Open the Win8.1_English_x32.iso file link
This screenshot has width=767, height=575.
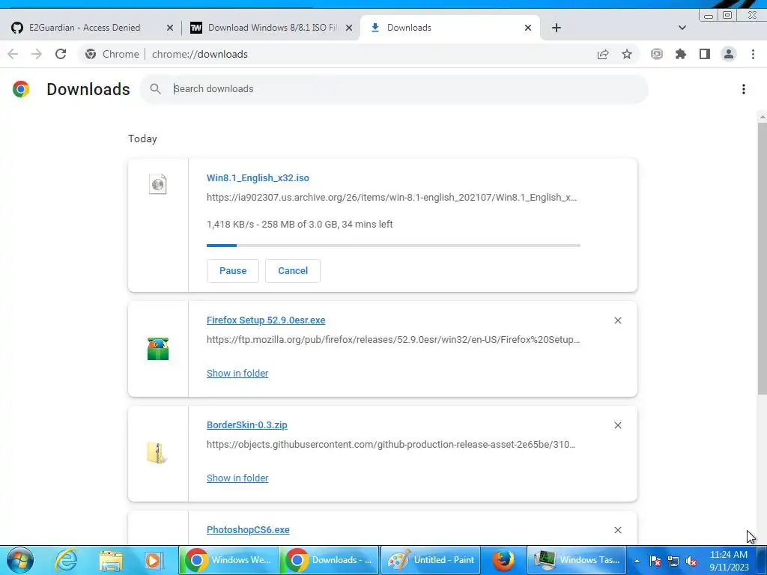pyautogui.click(x=258, y=178)
